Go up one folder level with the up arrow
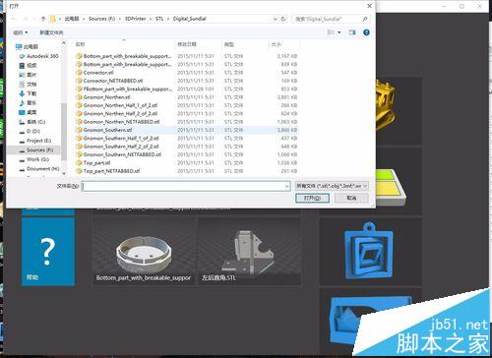This screenshot has width=492, height=358. click(x=43, y=19)
